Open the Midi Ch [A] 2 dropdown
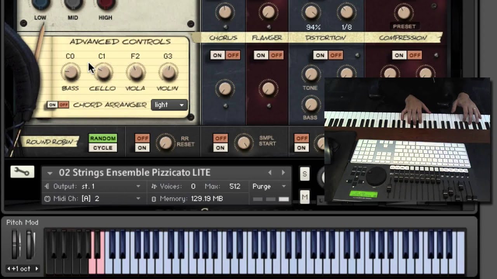 point(138,199)
